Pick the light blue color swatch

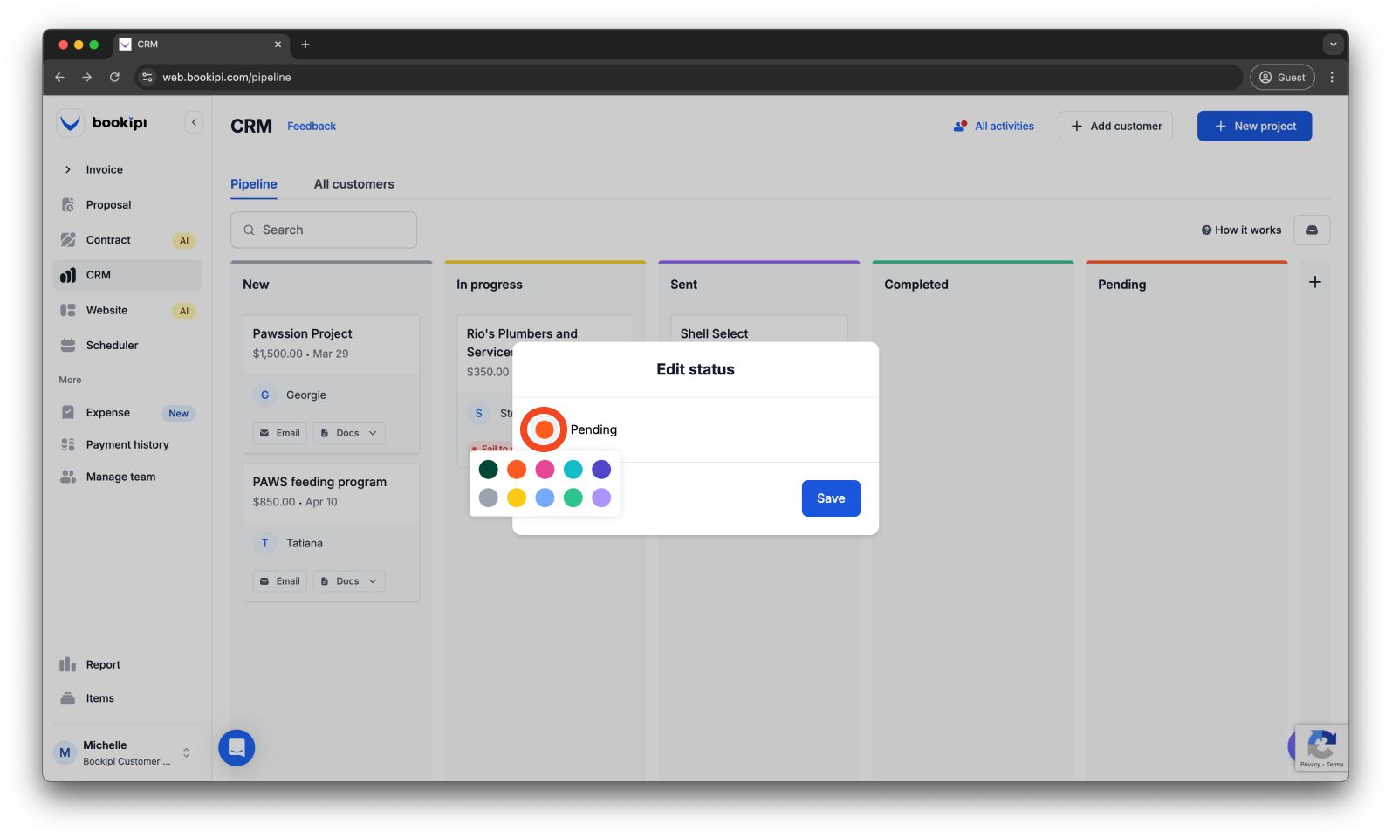click(x=545, y=498)
